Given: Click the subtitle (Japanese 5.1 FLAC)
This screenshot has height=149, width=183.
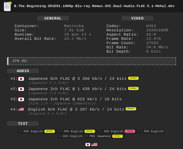Looking at the screenshot, I should coord(48,83).
